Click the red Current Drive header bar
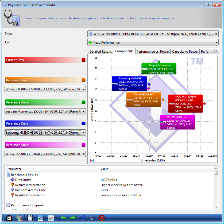 [x=45, y=60]
